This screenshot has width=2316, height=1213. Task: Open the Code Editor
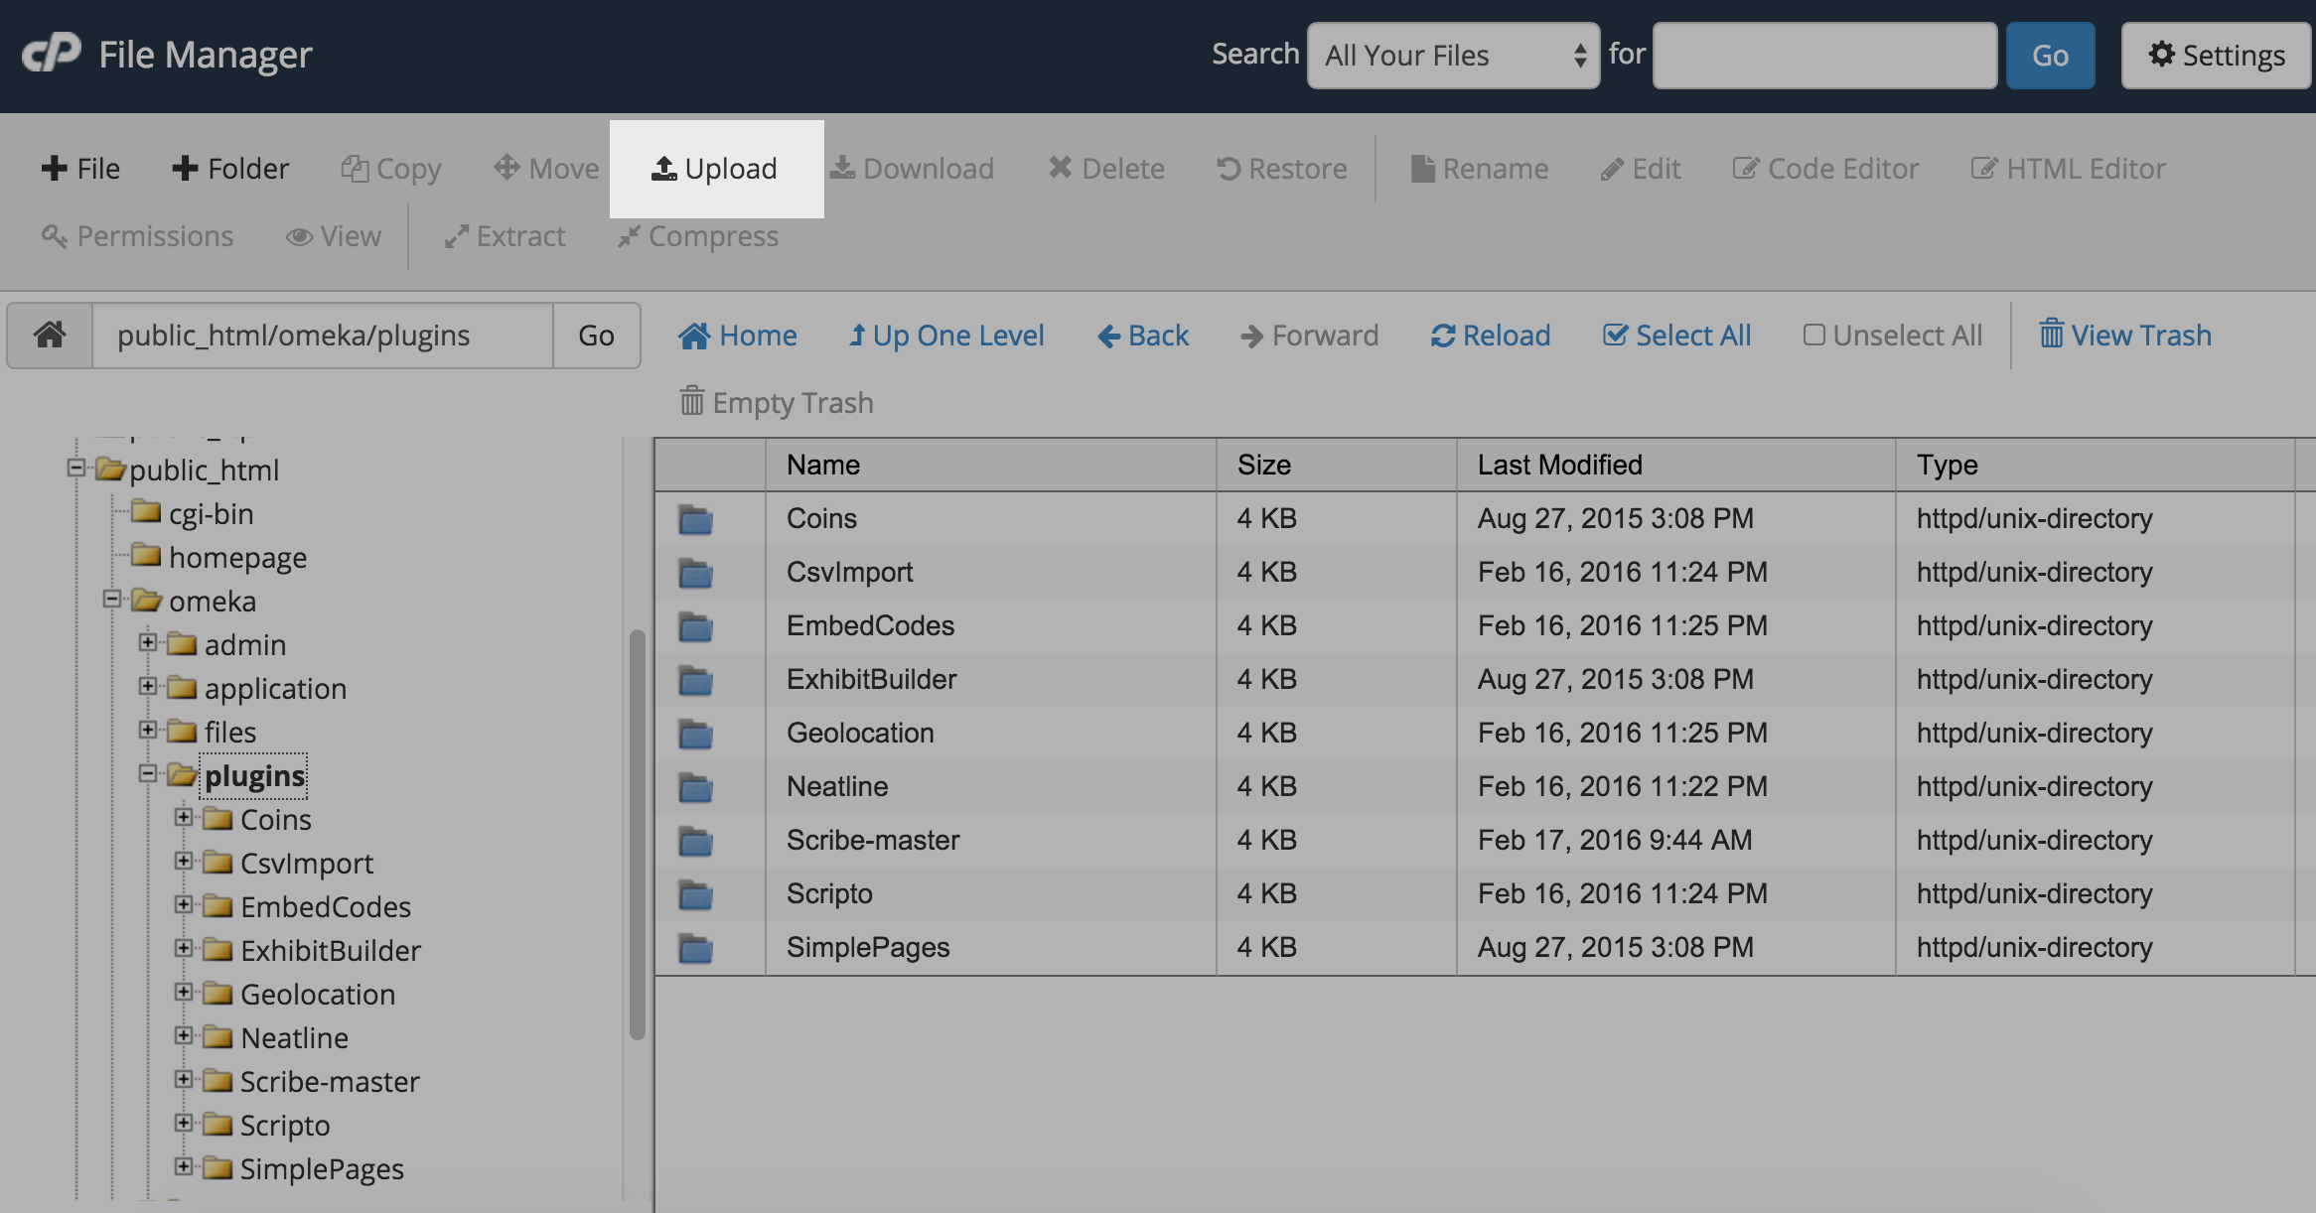(1825, 169)
